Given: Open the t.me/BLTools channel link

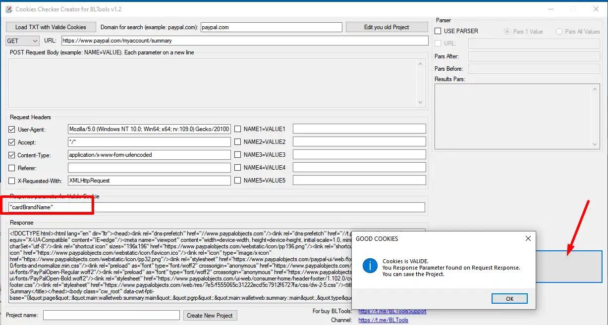Looking at the screenshot, I should coord(383,320).
